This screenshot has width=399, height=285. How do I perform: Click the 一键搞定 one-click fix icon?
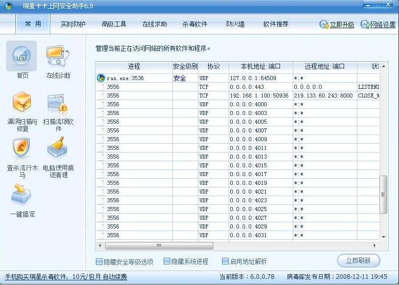21,194
